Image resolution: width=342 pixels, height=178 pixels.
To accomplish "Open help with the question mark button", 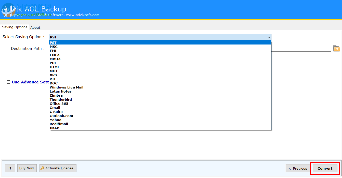I will 10,168.
